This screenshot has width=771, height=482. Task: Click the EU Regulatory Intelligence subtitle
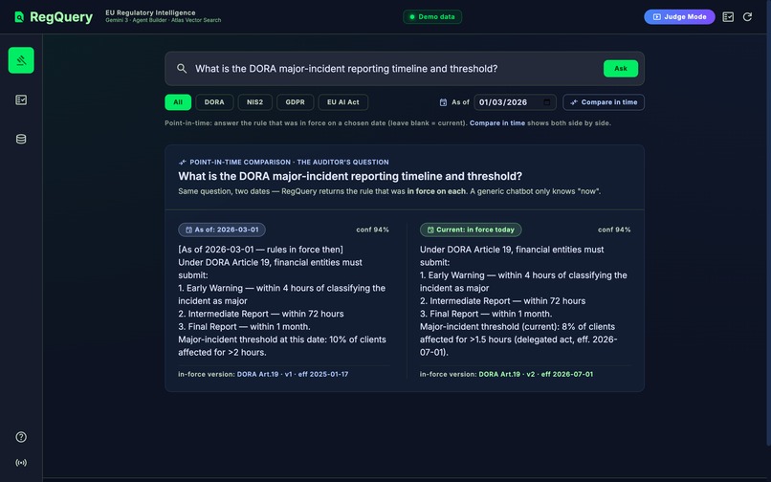point(150,12)
